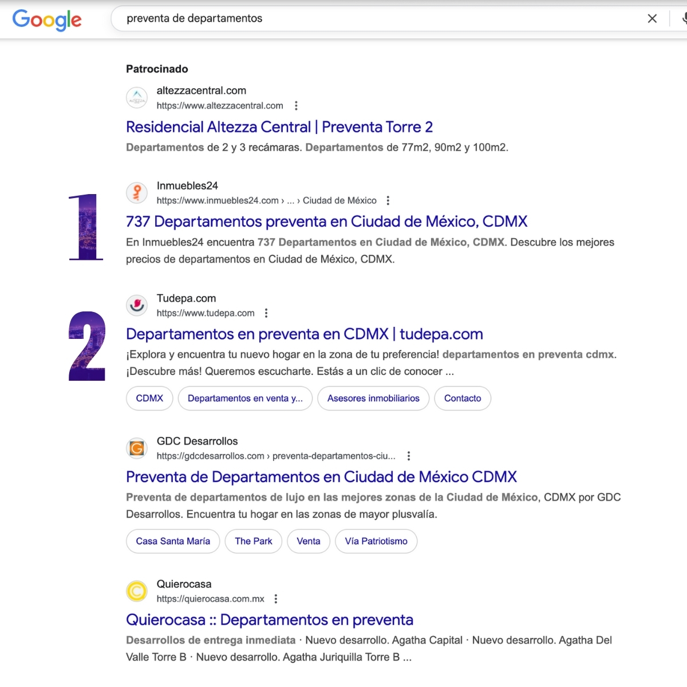Open 'Residencial Altezza Central | Preventa Torre 2' link

click(x=279, y=127)
